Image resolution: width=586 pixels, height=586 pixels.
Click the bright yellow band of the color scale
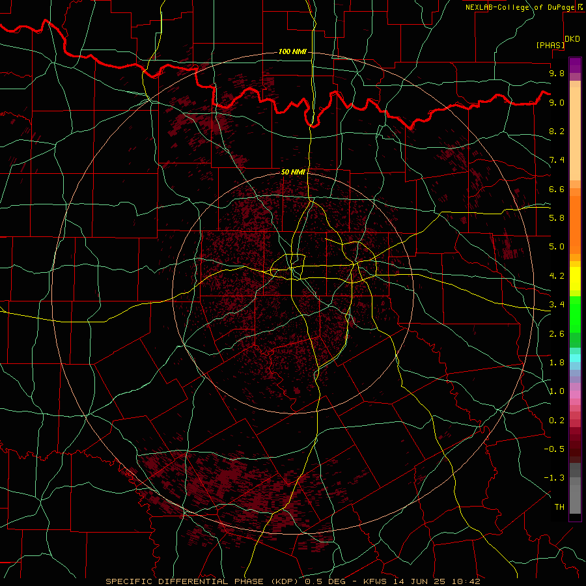(x=575, y=279)
